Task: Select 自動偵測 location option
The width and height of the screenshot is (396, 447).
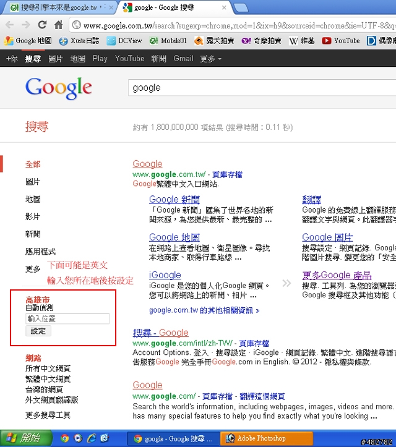Action: coord(40,308)
